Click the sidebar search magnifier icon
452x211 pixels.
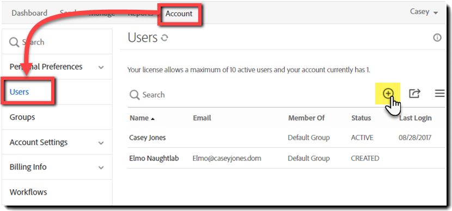(14, 42)
